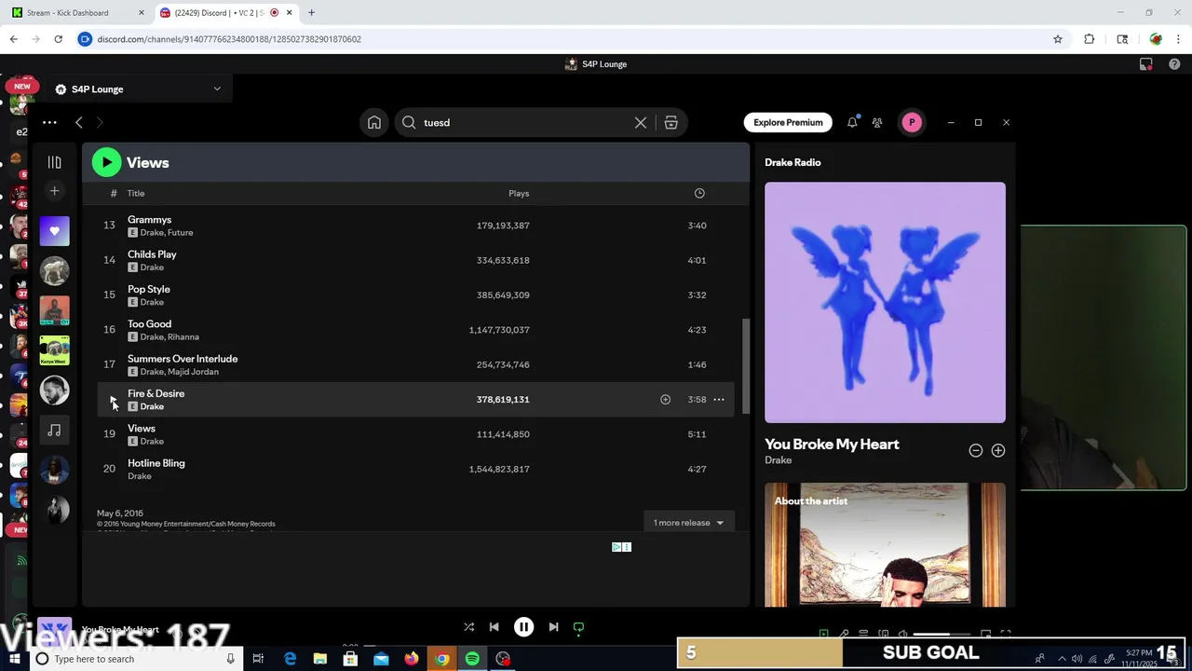The height and width of the screenshot is (671, 1192).
Task: Open the What's New notifications bell
Action: pos(852,122)
